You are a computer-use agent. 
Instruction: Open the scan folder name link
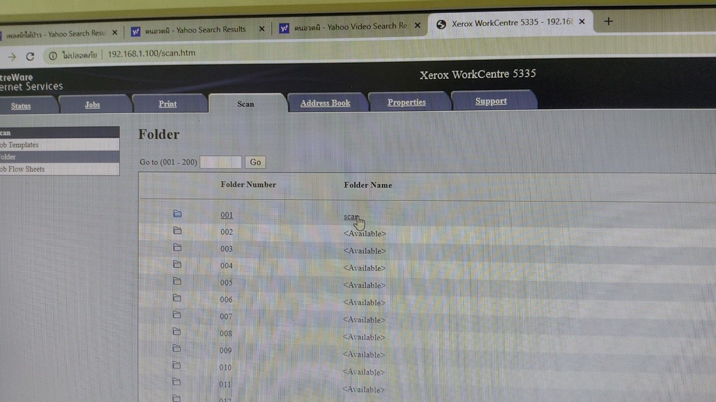(350, 217)
